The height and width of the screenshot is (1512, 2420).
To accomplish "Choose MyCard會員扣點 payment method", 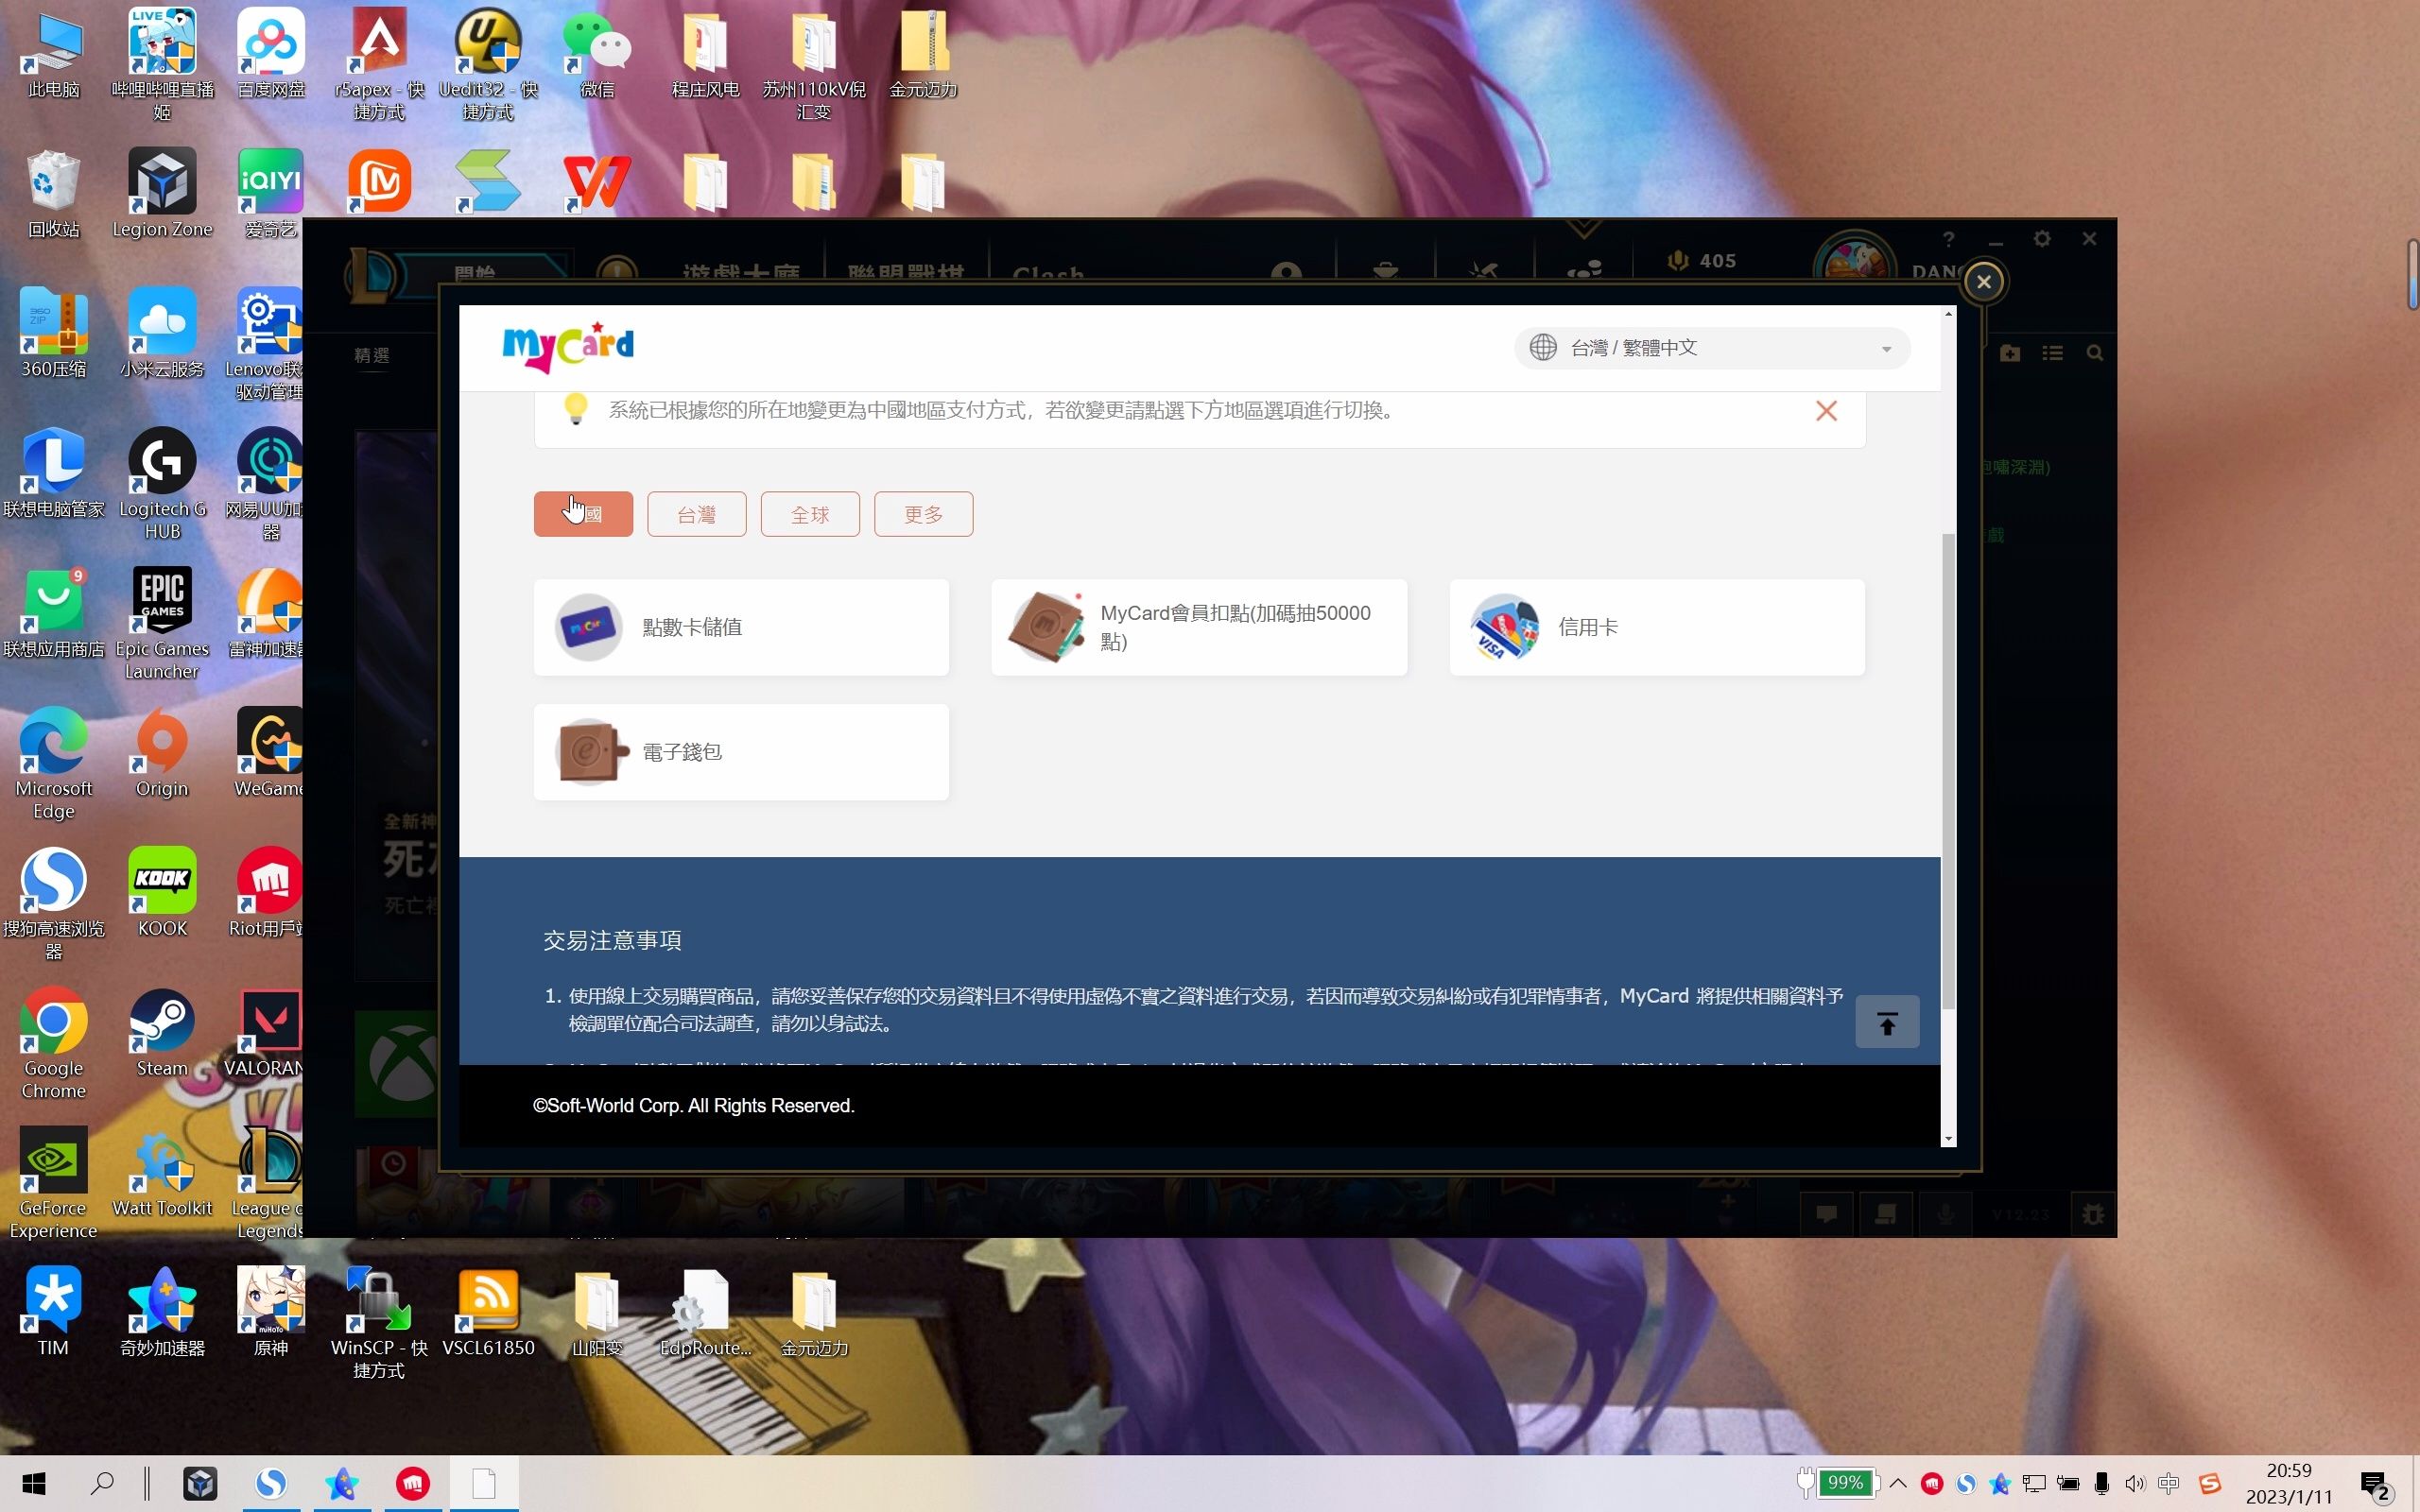I will point(1199,627).
